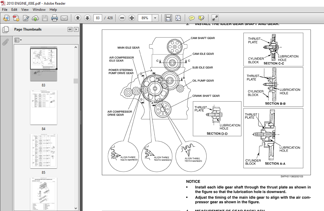Click the AIR COMPRESSOR DRIVE GEAR label
The height and width of the screenshot is (211, 324).
[x=120, y=113]
